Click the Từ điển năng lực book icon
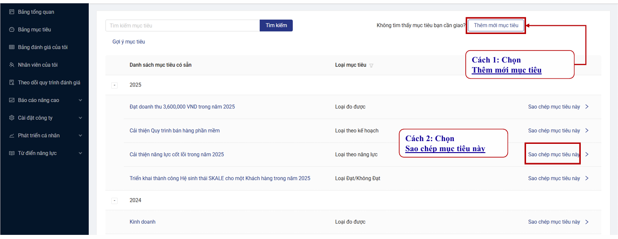 click(12, 153)
